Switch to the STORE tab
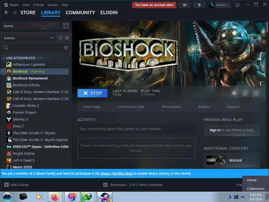Image resolution: width=269 pixels, height=202 pixels. 28,13
